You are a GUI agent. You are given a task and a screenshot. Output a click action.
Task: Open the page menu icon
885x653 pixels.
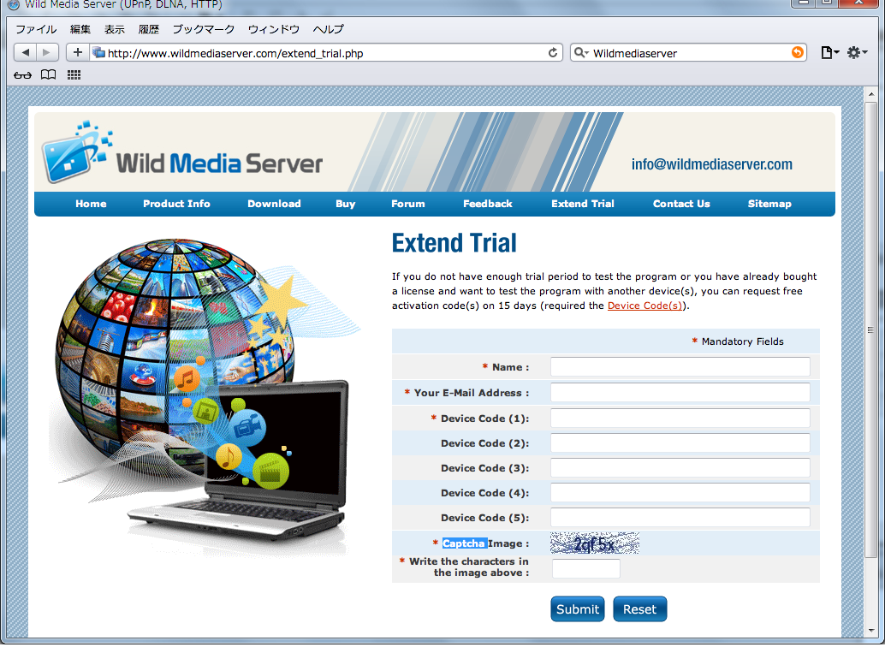pos(829,52)
